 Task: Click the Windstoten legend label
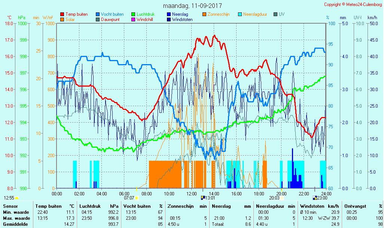click(182, 19)
